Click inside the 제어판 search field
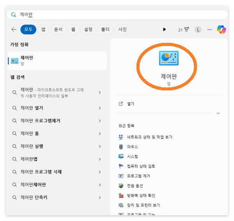The width and height of the screenshot is (234, 221). tap(117, 14)
